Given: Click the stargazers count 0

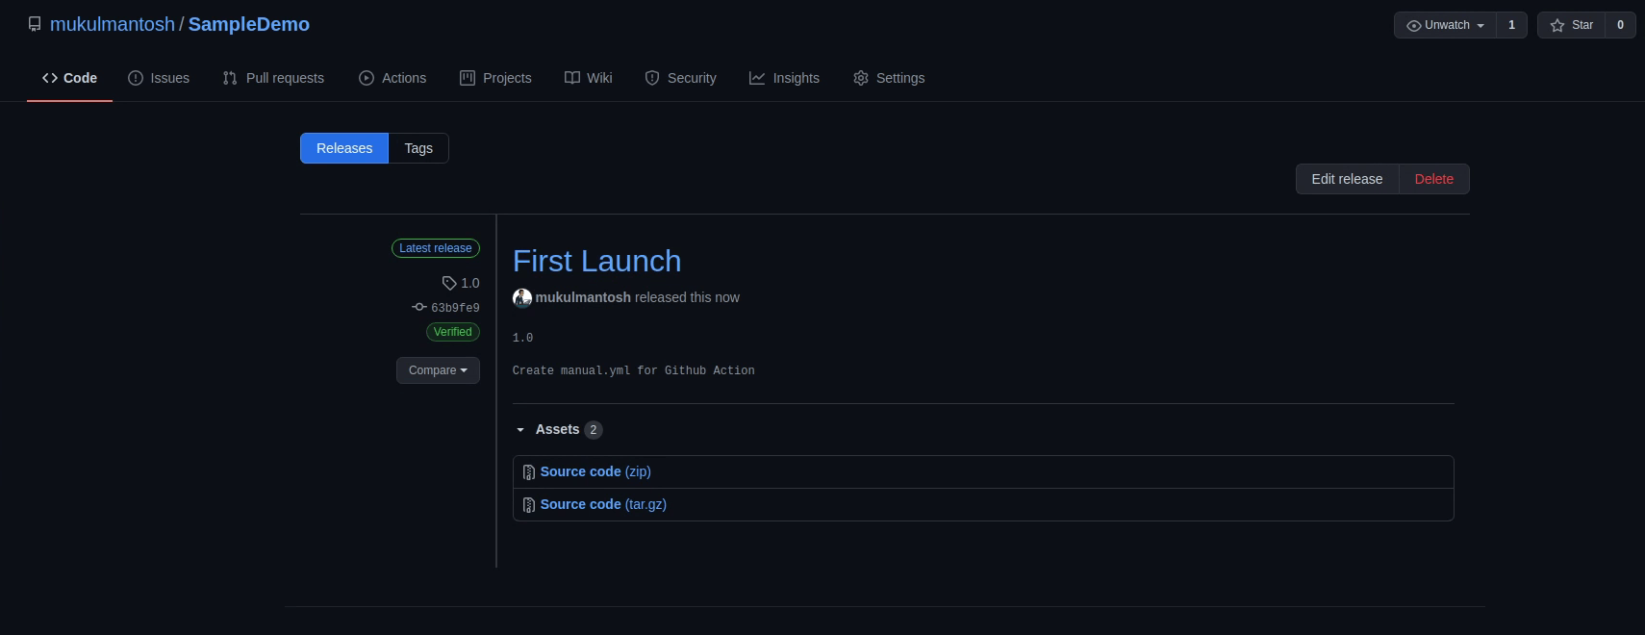Looking at the screenshot, I should pyautogui.click(x=1620, y=25).
